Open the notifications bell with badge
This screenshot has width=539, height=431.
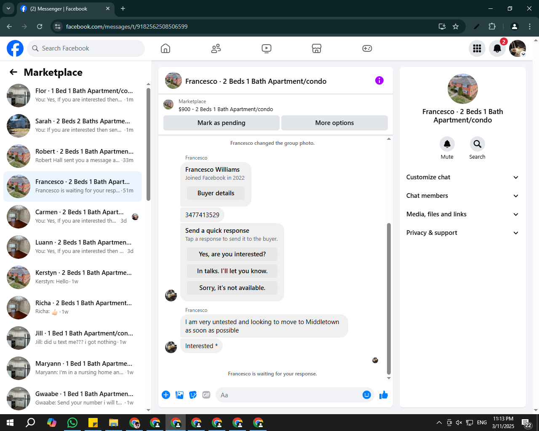[x=497, y=48]
